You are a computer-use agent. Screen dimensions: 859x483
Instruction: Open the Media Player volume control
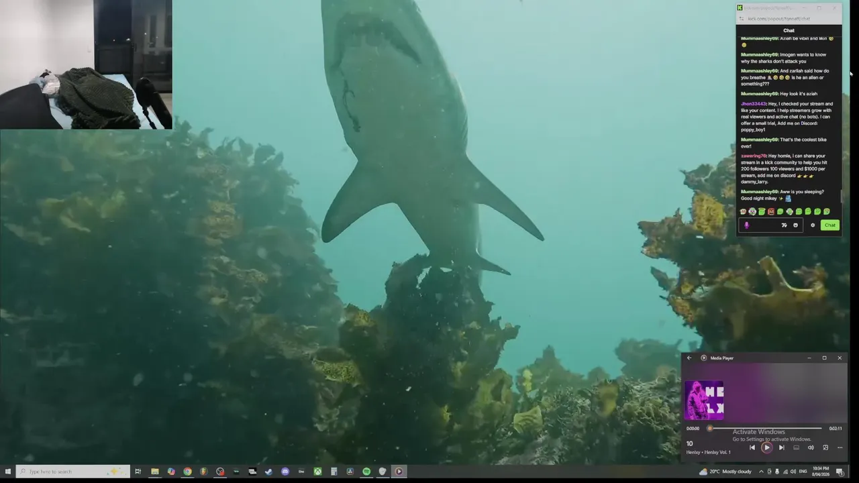pyautogui.click(x=811, y=447)
